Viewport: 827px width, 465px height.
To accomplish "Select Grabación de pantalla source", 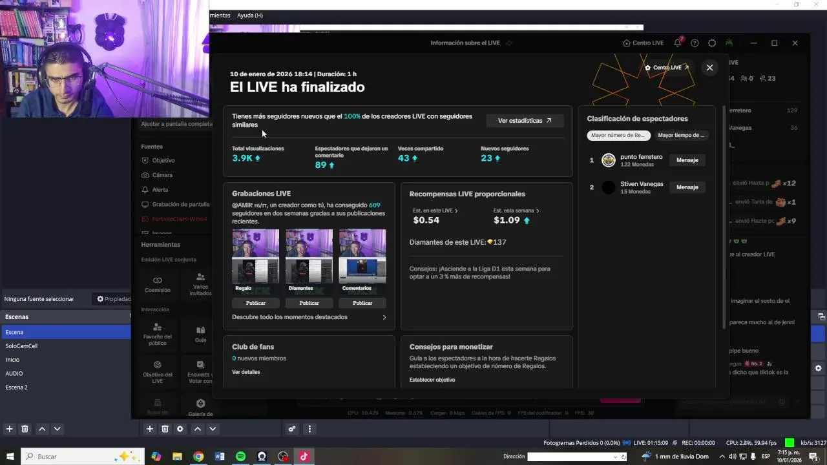I will click(176, 204).
